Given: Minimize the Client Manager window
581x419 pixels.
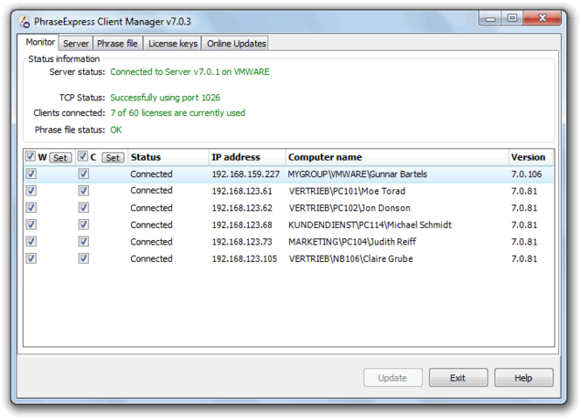Looking at the screenshot, I should tap(490, 18).
